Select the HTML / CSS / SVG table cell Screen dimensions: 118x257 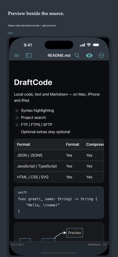tap(33, 177)
